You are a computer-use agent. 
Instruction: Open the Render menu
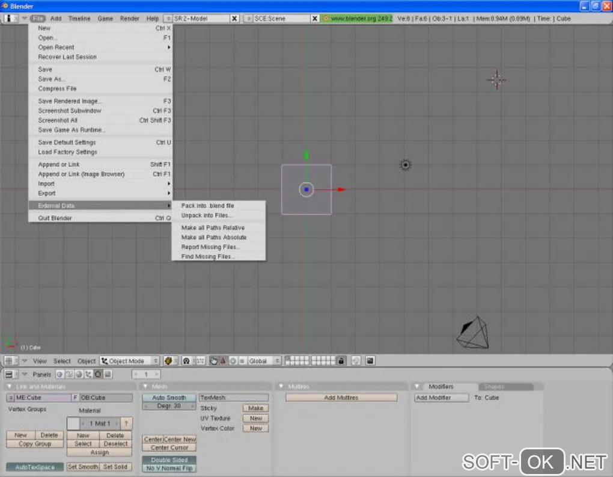129,19
